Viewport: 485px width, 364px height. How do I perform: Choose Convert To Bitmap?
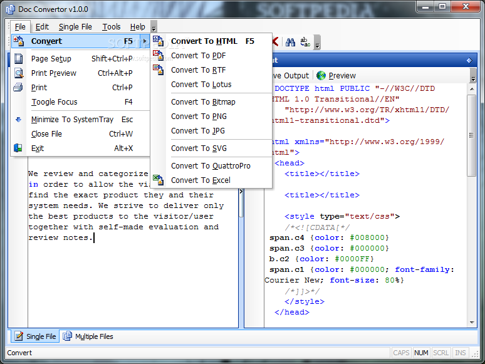coord(211,101)
